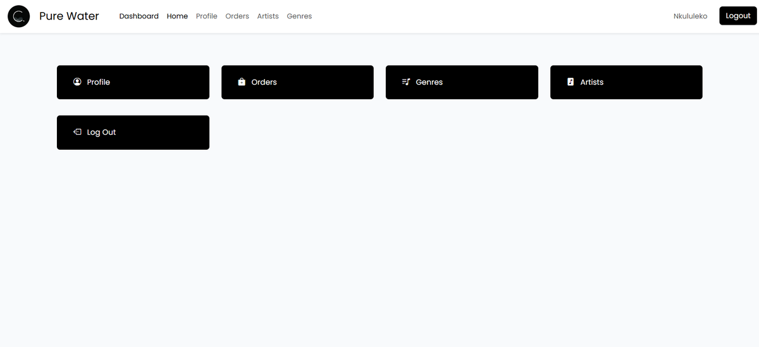Click the Genres card label text
This screenshot has width=759, height=347.
coord(429,82)
